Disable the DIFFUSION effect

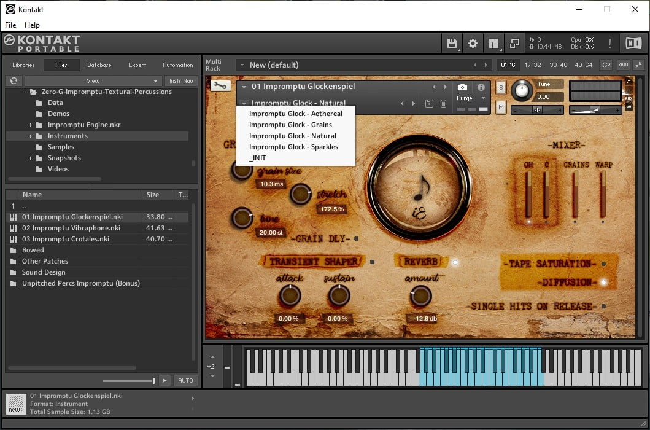click(603, 282)
